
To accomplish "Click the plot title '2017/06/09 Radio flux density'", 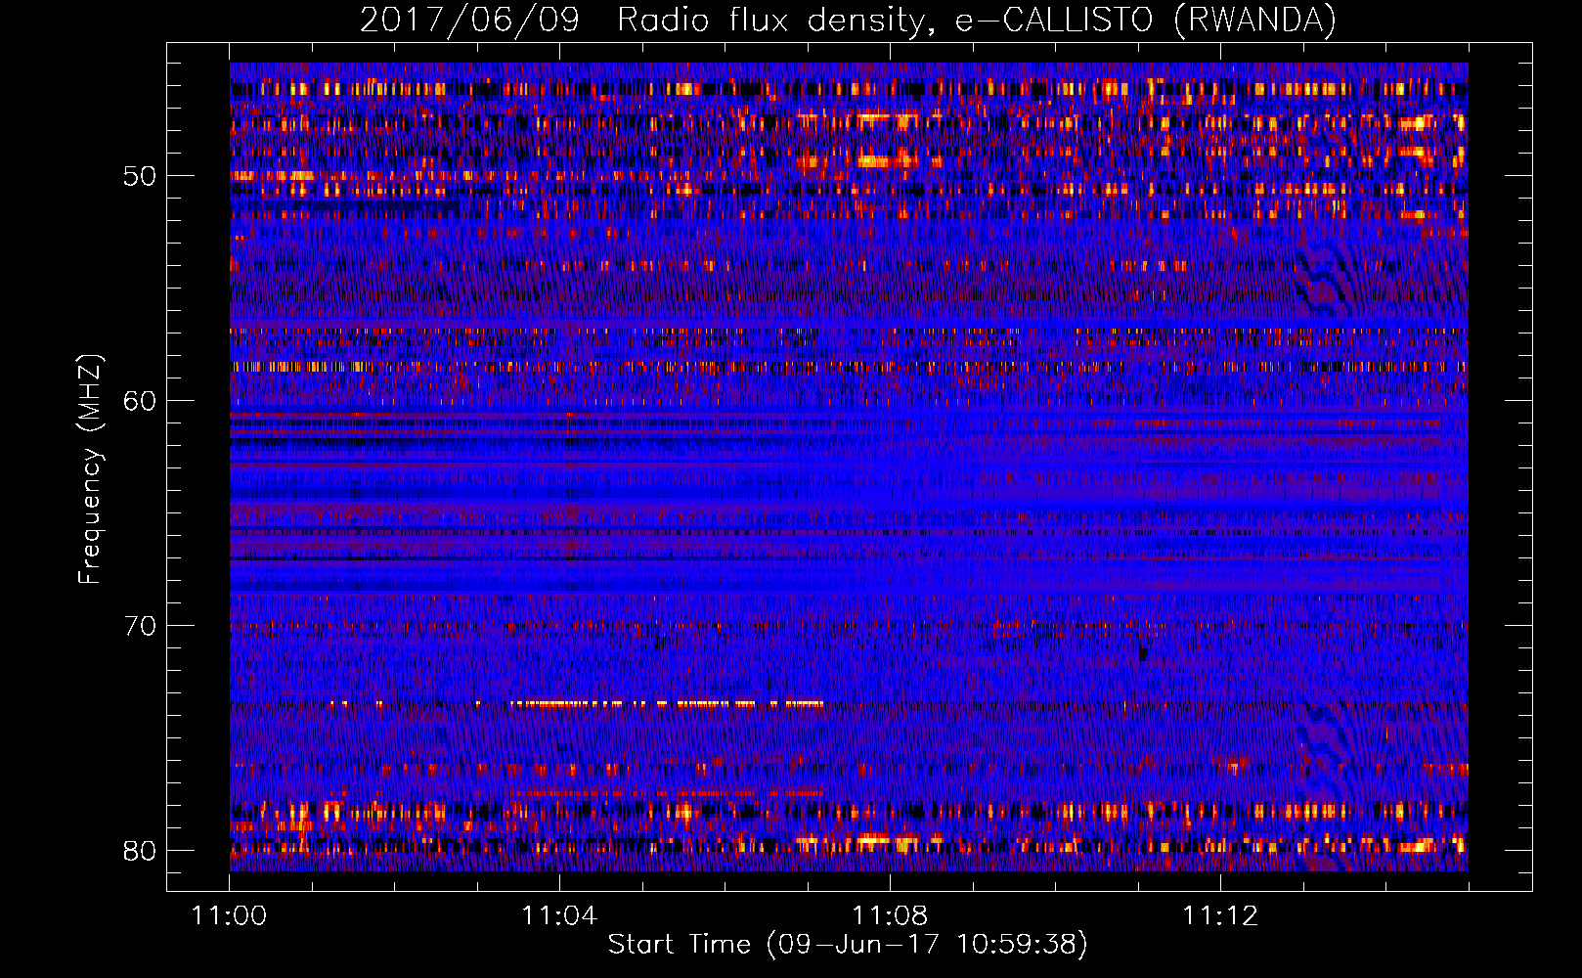I will click(x=848, y=21).
